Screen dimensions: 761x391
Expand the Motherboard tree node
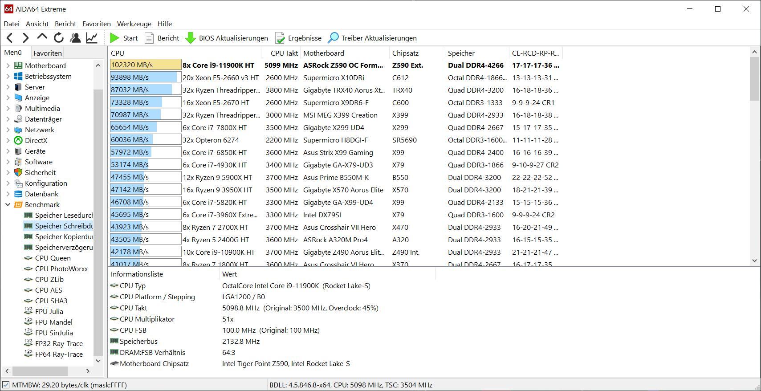click(8, 65)
